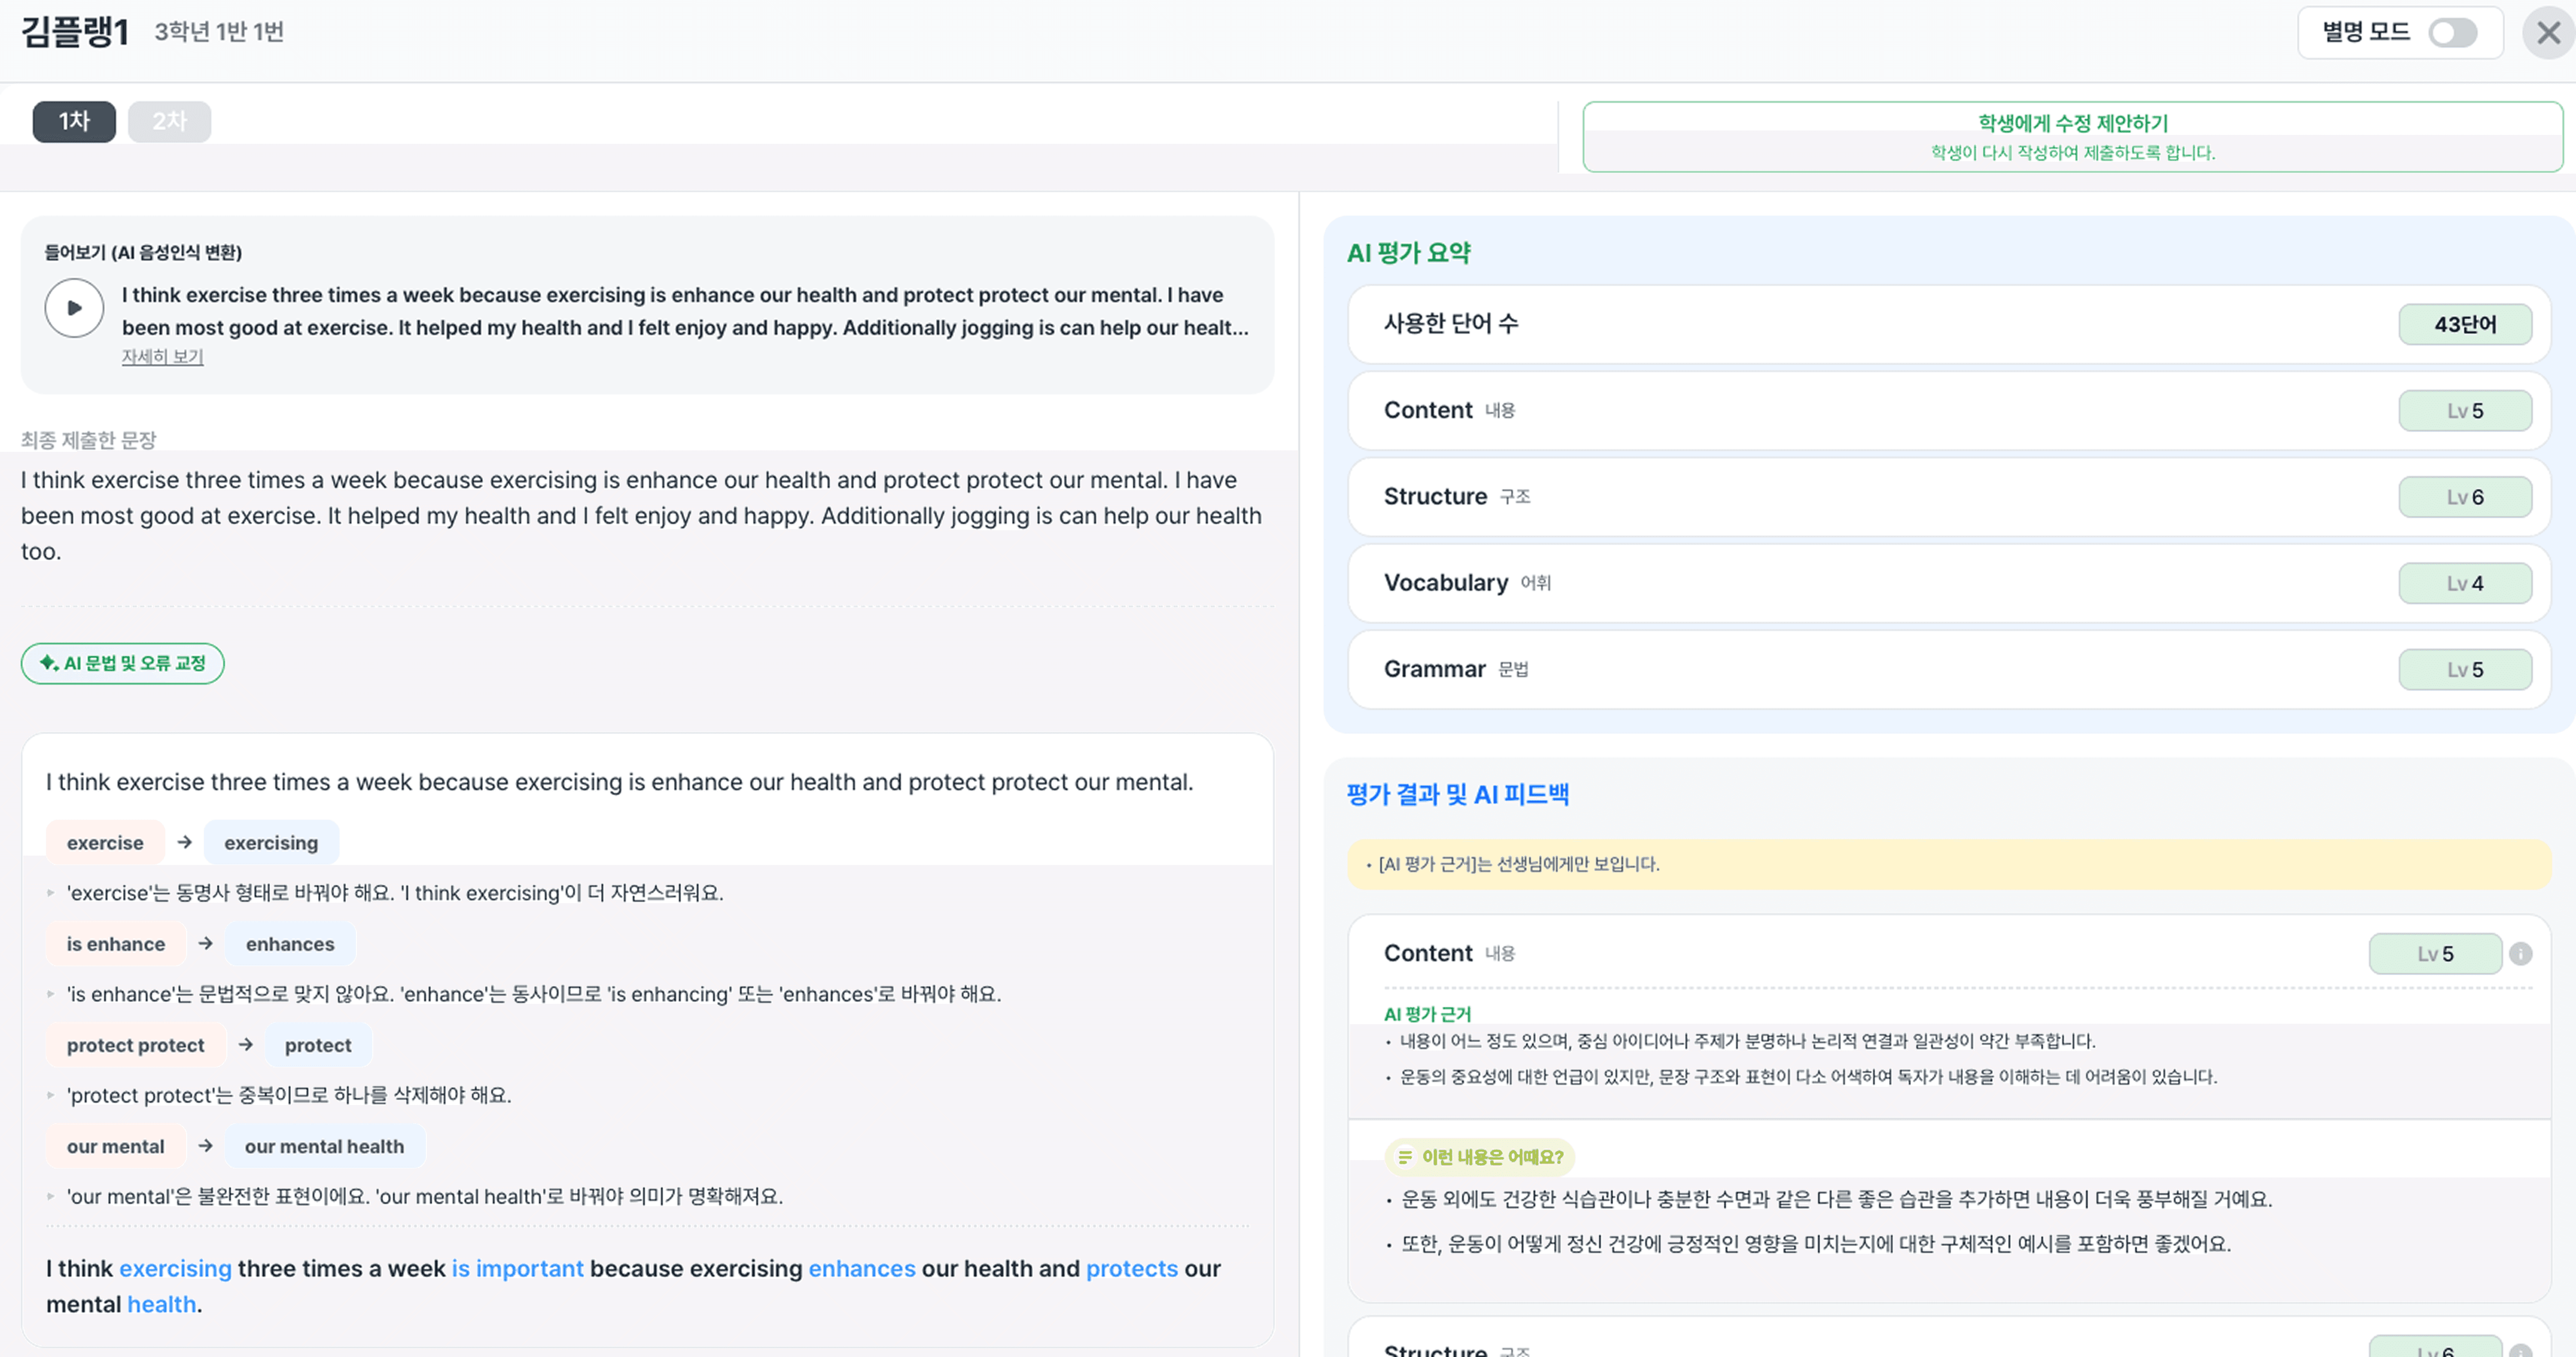The width and height of the screenshot is (2576, 1357).
Task: Click list icon on 이런 내용은 어때요 badge
Action: pos(1405,1157)
